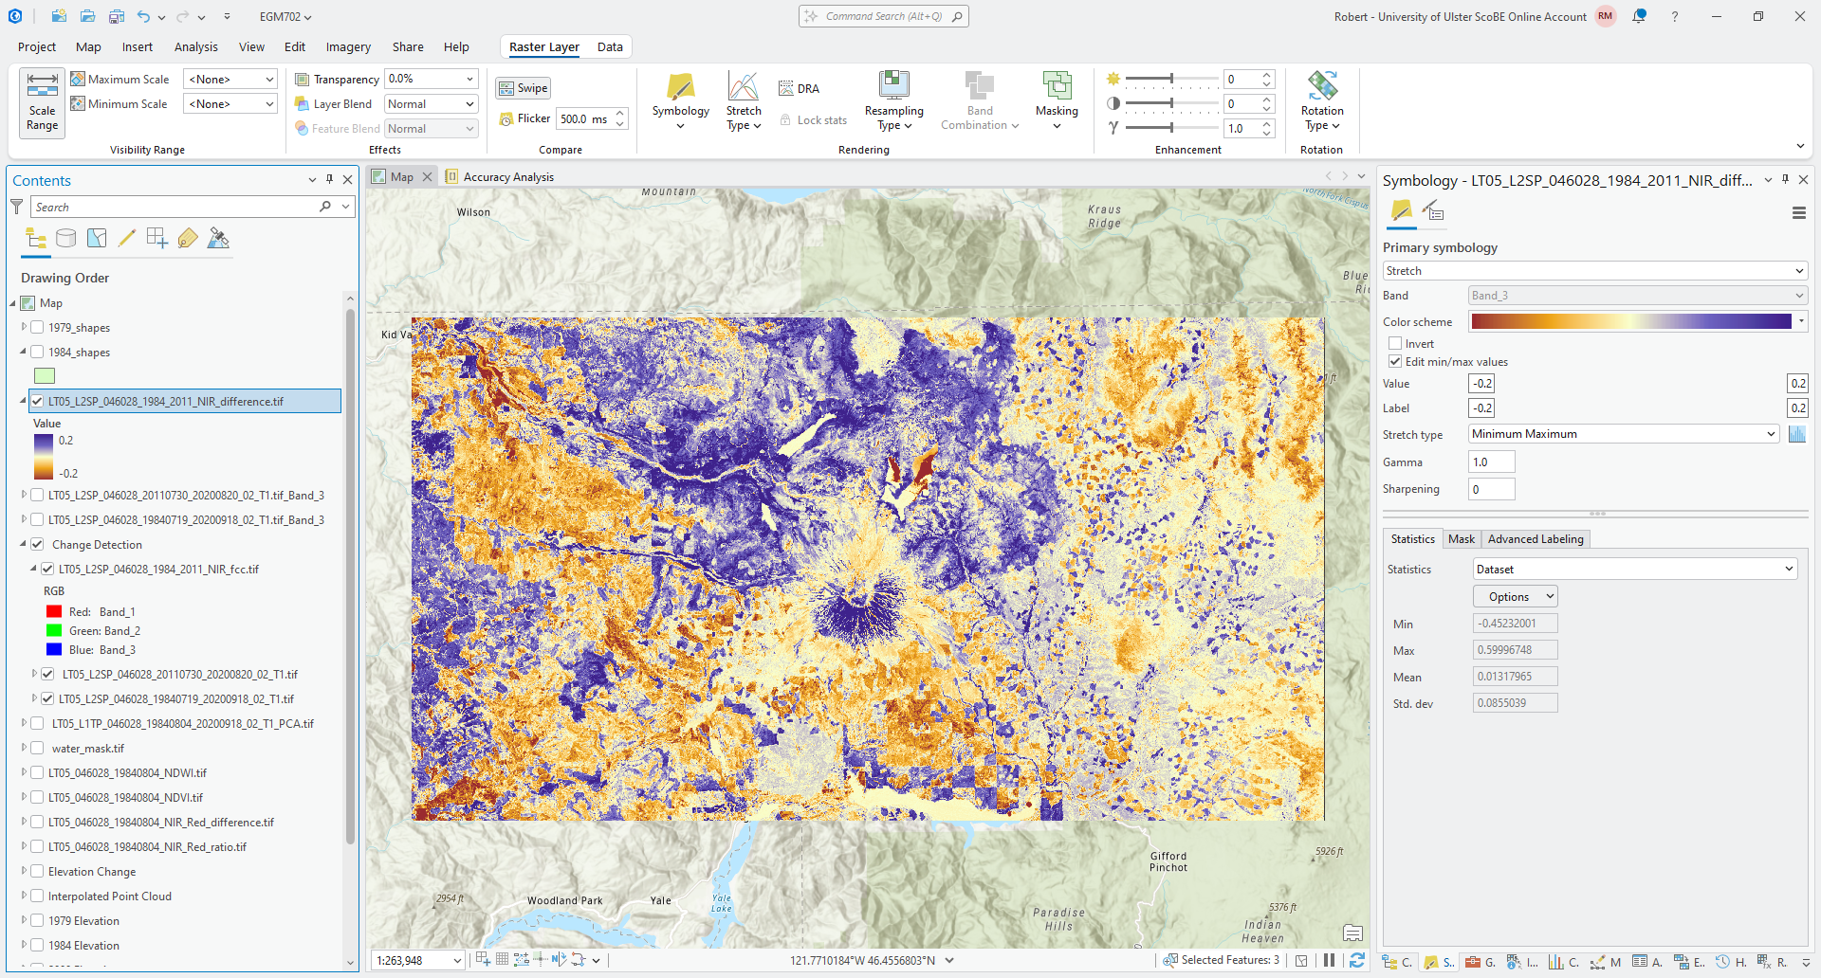Screen dimensions: 1821x978
Task: Open the Stretch type Minimum Maximum dropdown
Action: pos(1624,434)
